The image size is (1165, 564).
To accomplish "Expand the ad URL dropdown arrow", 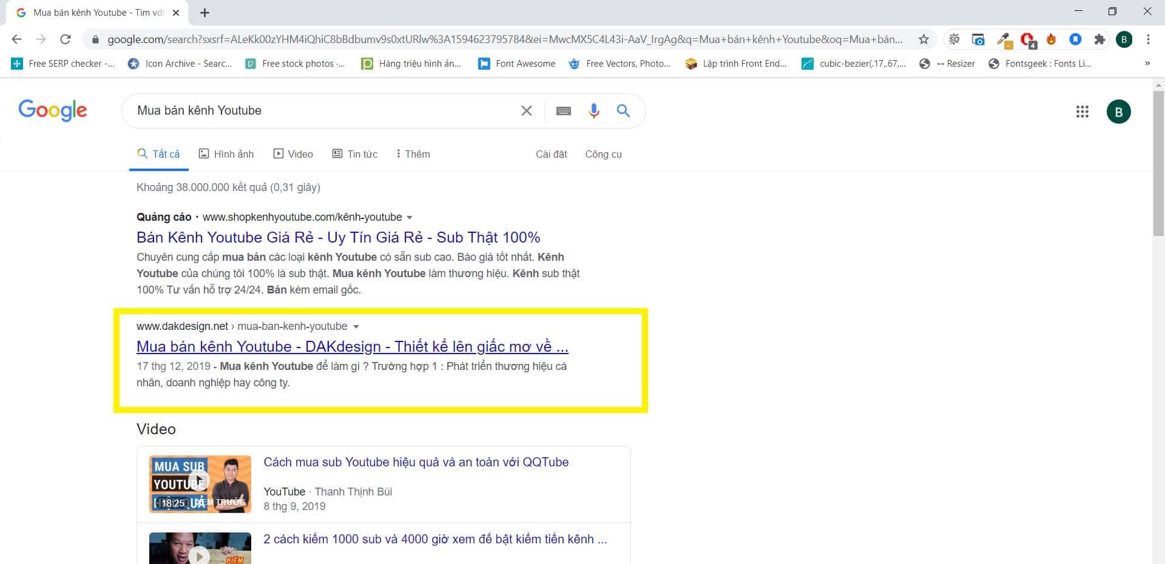I will click(410, 218).
